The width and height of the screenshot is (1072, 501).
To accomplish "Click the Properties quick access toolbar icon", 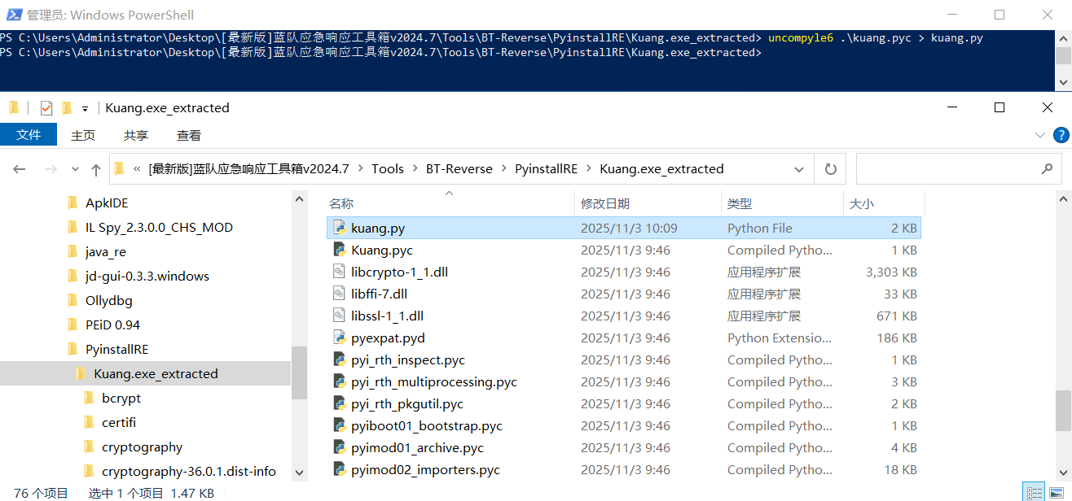I will [46, 107].
